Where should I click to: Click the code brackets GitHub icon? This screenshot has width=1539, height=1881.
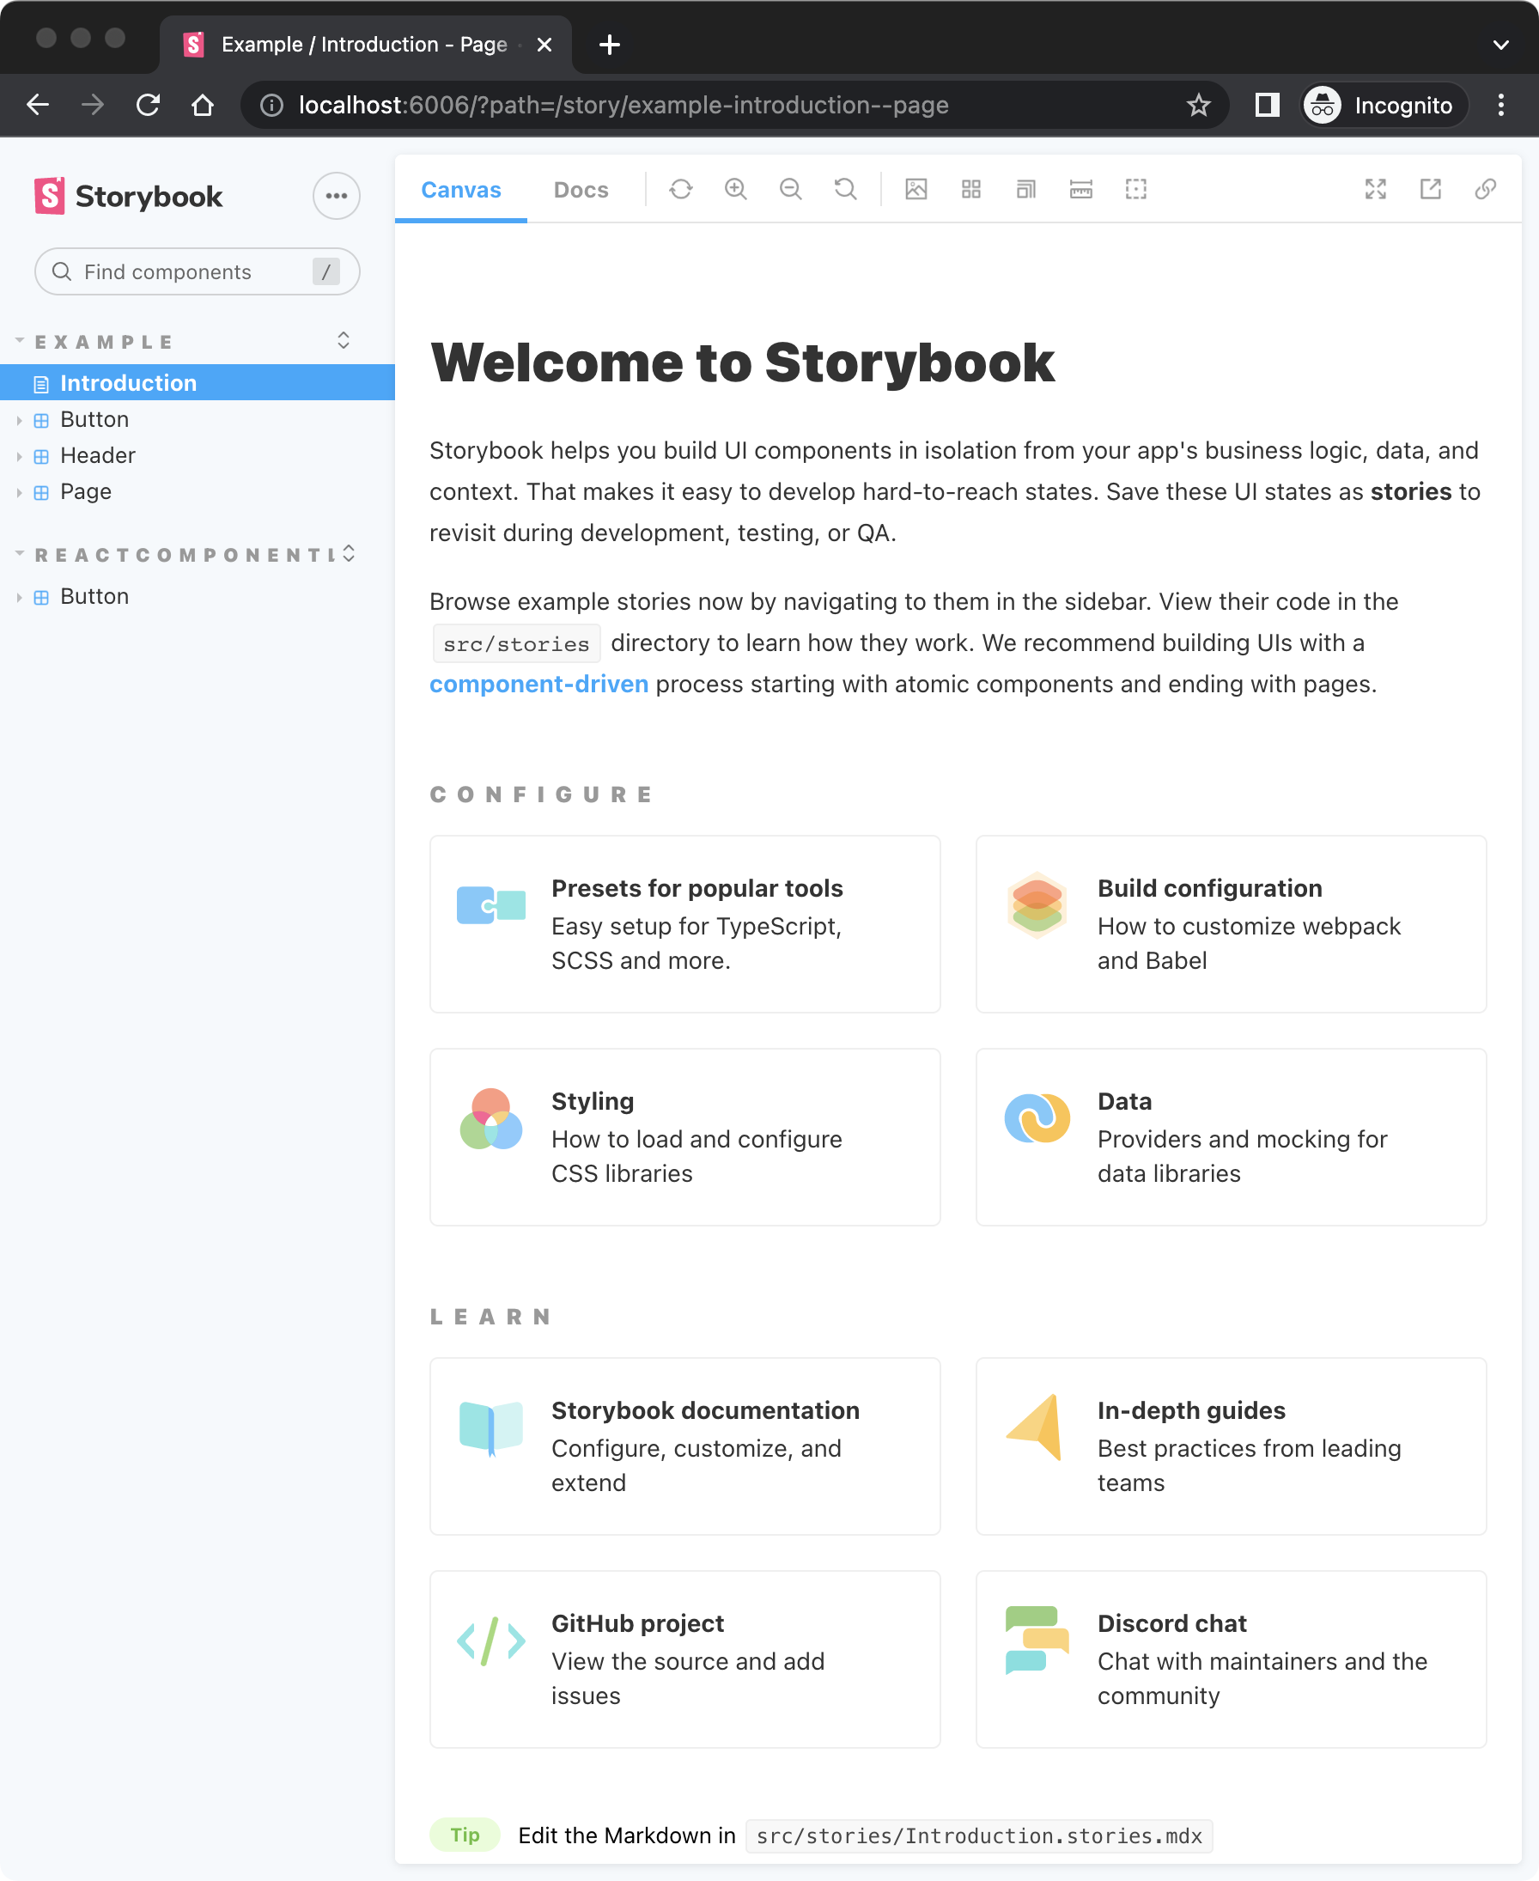coord(491,1641)
